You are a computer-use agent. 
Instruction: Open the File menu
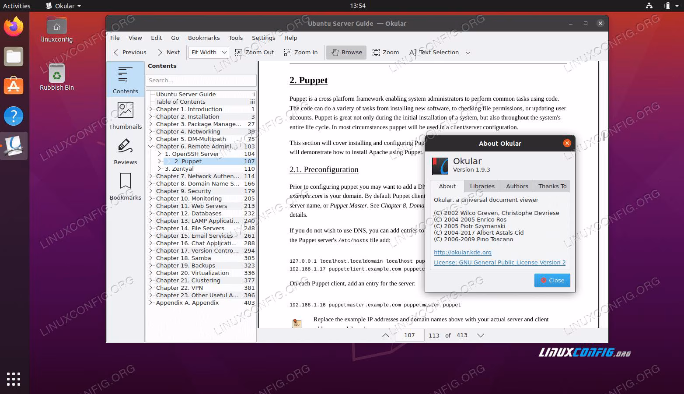115,38
